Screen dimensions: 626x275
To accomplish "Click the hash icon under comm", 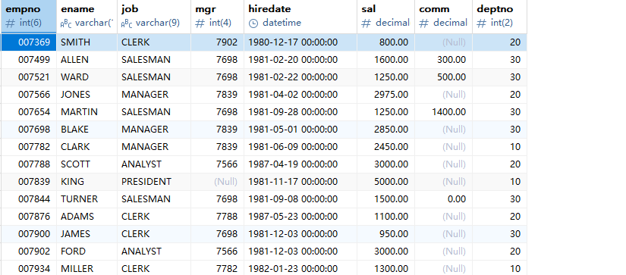I will [x=424, y=23].
